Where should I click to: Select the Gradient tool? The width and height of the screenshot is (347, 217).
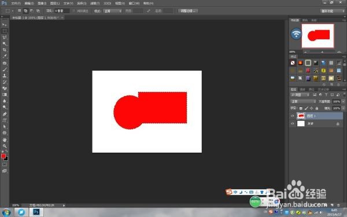click(5, 94)
